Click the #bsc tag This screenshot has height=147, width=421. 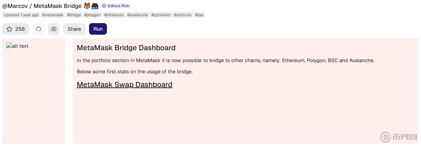click(x=199, y=15)
